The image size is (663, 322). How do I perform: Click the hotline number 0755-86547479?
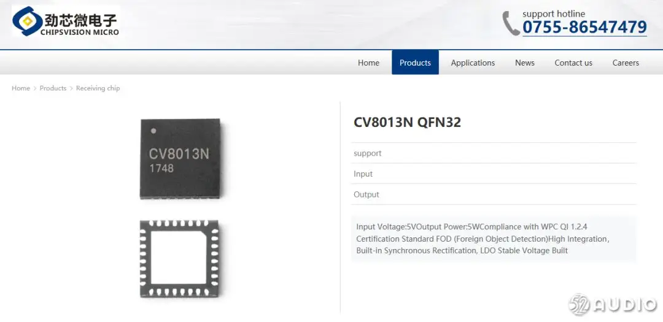coord(584,28)
